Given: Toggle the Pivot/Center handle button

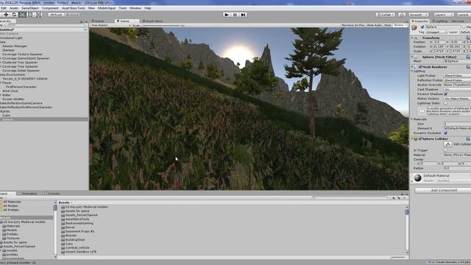Looking at the screenshot, I should (56, 15).
